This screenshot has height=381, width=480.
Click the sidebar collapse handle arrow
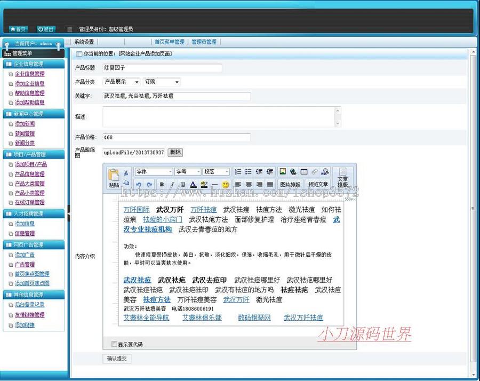pyautogui.click(x=69, y=213)
